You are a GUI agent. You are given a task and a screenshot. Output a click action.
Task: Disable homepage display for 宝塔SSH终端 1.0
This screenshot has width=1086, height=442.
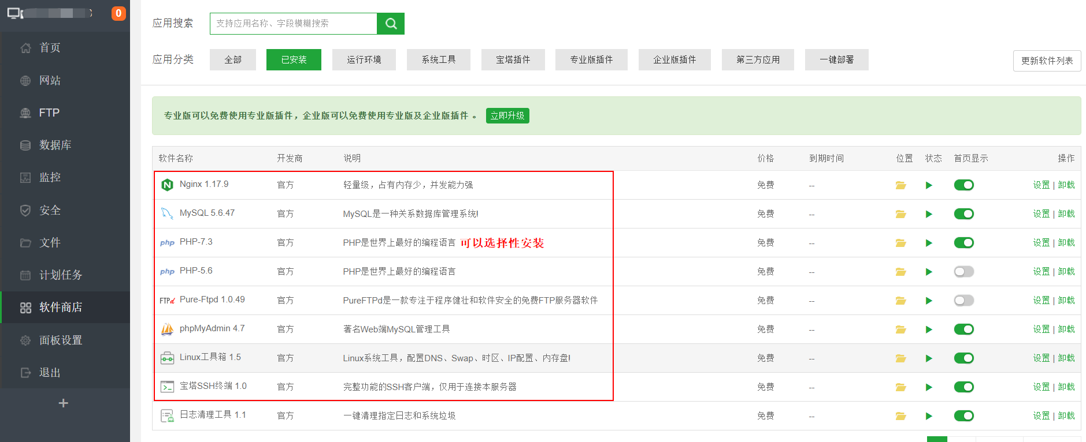(x=964, y=387)
